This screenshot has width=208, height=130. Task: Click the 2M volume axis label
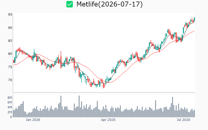[10, 112]
